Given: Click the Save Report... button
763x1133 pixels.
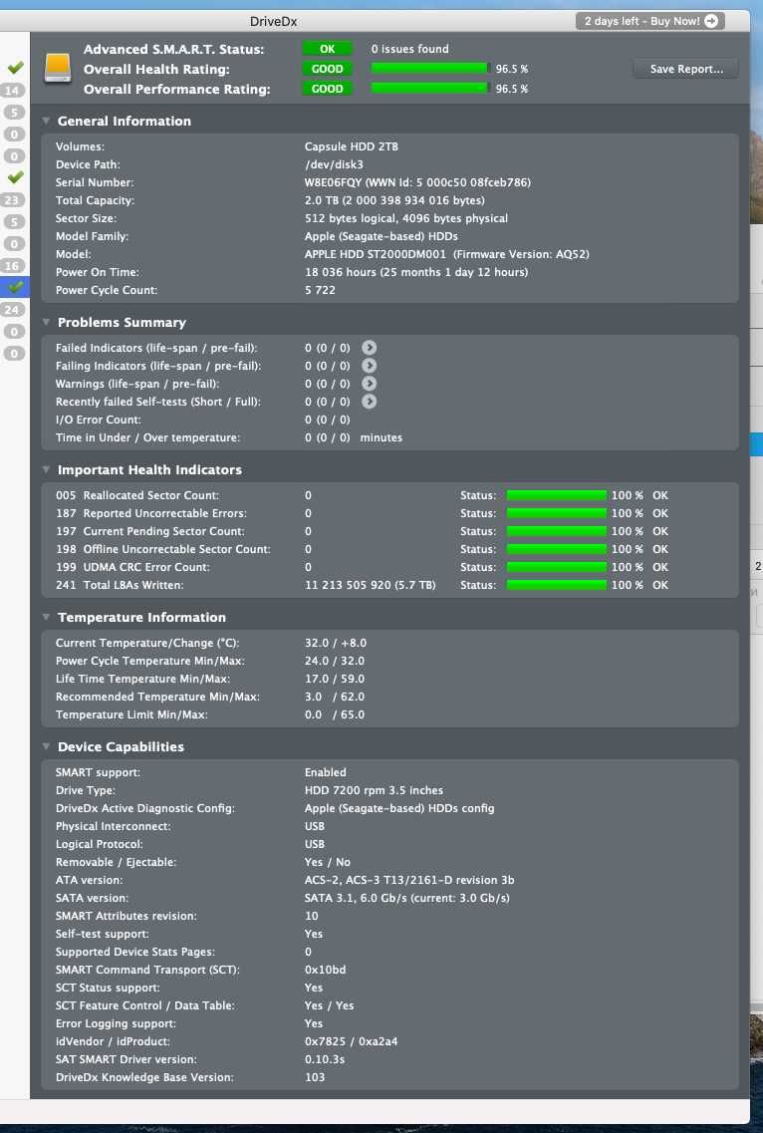Looking at the screenshot, I should pyautogui.click(x=685, y=69).
